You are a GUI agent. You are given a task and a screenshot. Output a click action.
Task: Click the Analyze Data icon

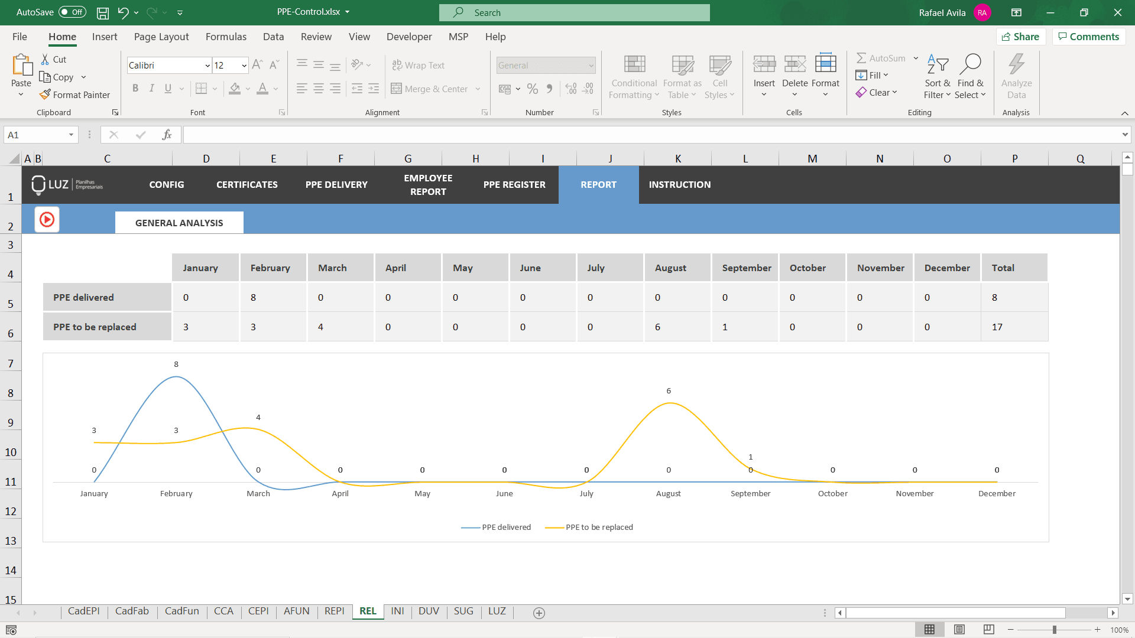[1016, 76]
